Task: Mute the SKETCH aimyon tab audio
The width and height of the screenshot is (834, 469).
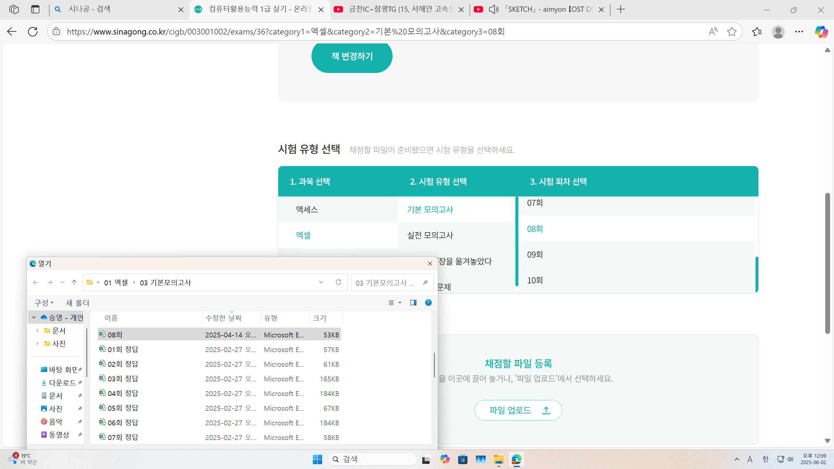Action: tap(494, 9)
